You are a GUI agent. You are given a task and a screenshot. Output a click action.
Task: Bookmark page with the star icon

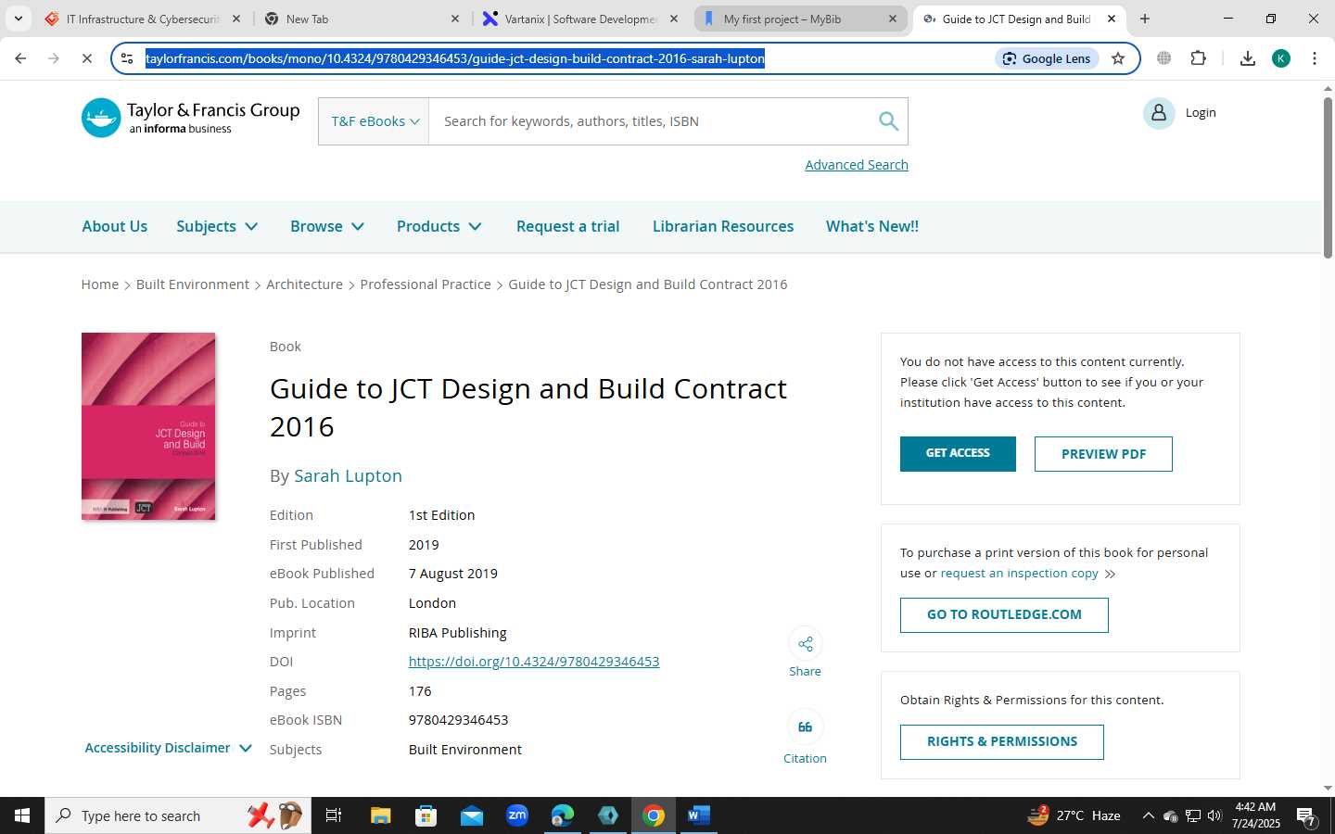1118,58
